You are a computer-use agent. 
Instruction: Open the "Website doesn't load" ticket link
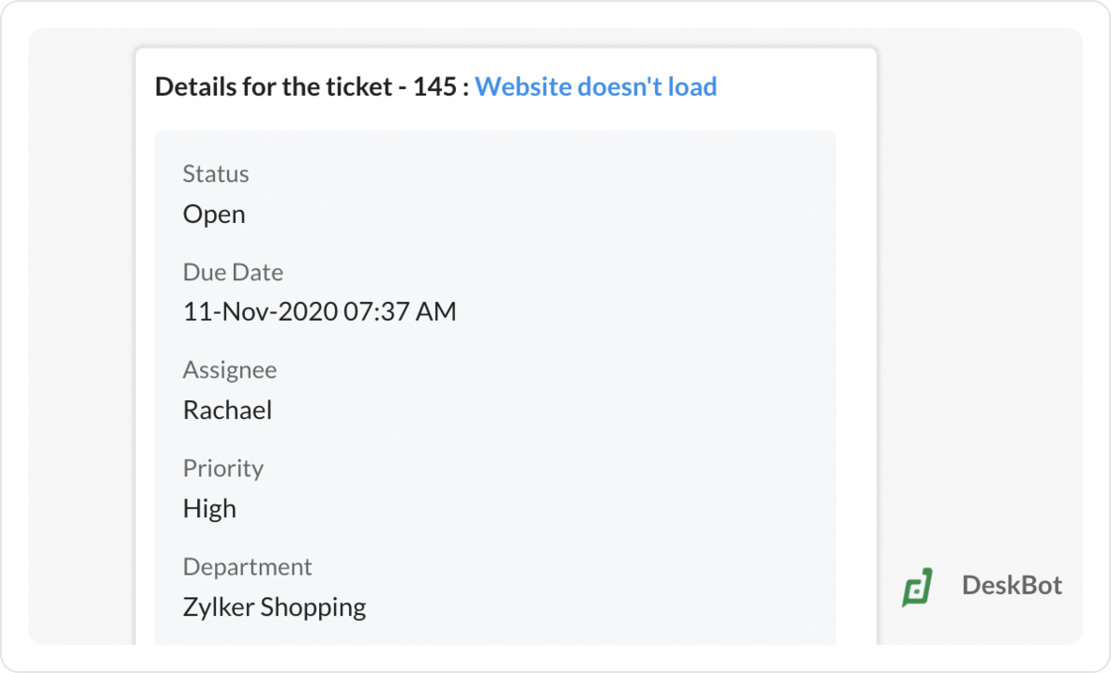(x=596, y=87)
